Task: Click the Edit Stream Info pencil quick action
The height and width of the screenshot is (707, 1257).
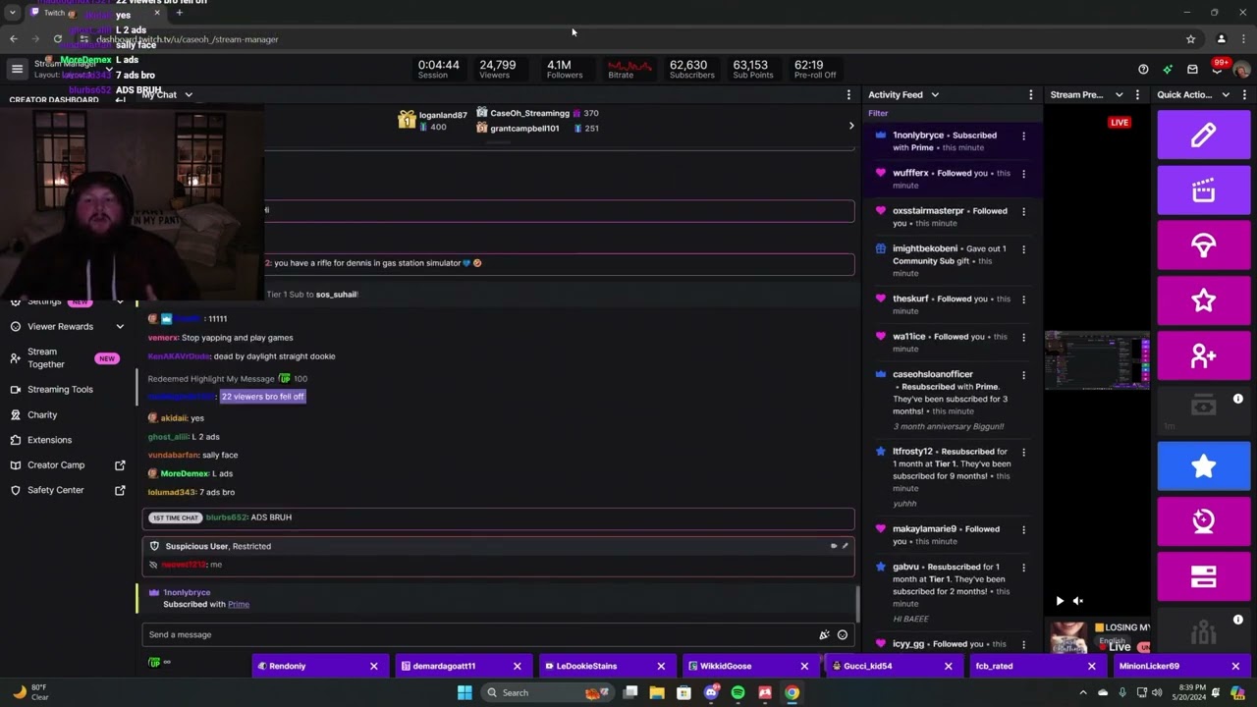Action: 1203,135
